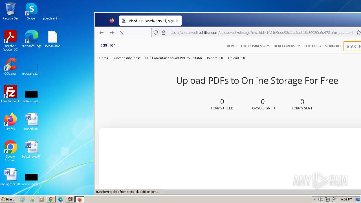Open File Explorer from the taskbar
This screenshot has width=361, height=203.
coord(32,199)
